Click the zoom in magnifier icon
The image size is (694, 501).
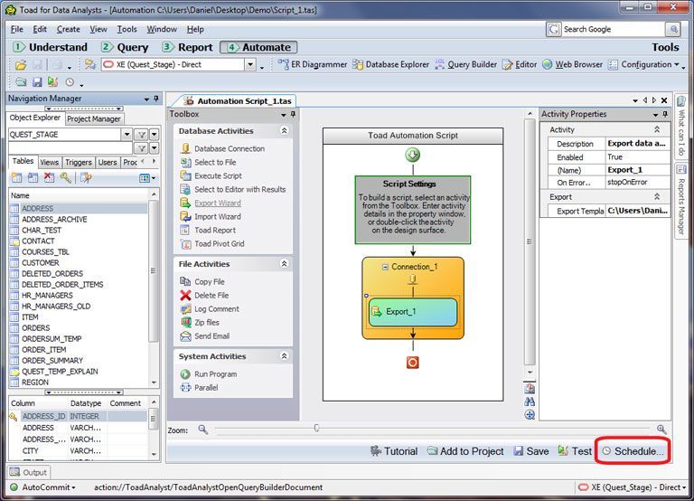(x=661, y=430)
